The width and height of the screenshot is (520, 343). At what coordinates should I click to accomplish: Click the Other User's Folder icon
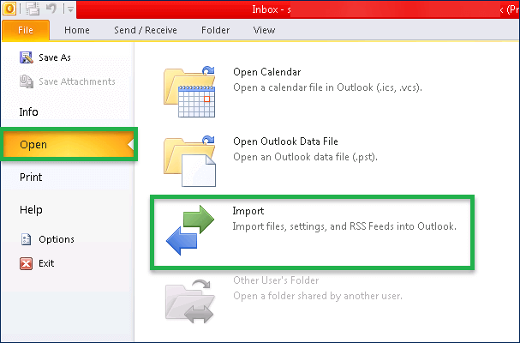tap(189, 302)
